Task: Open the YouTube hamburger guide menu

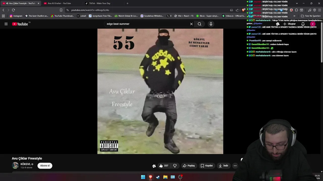Action: [x=6, y=24]
